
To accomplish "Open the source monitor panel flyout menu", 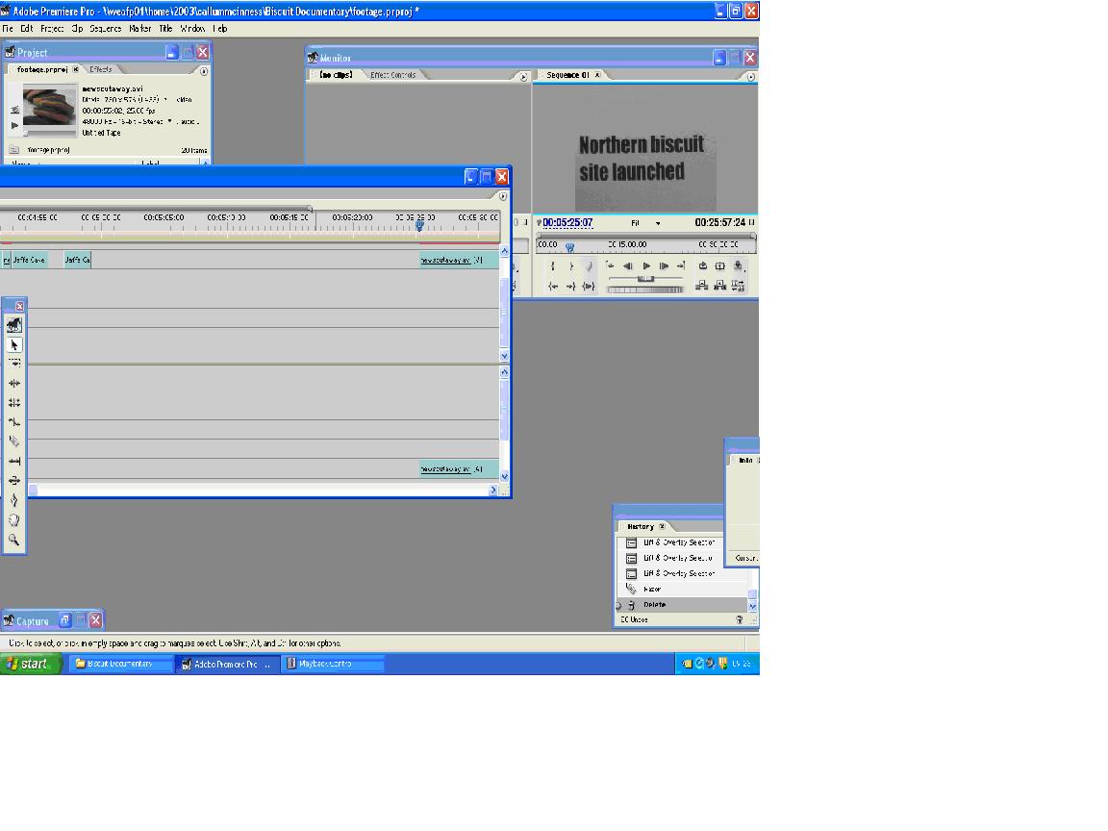I will click(x=523, y=77).
